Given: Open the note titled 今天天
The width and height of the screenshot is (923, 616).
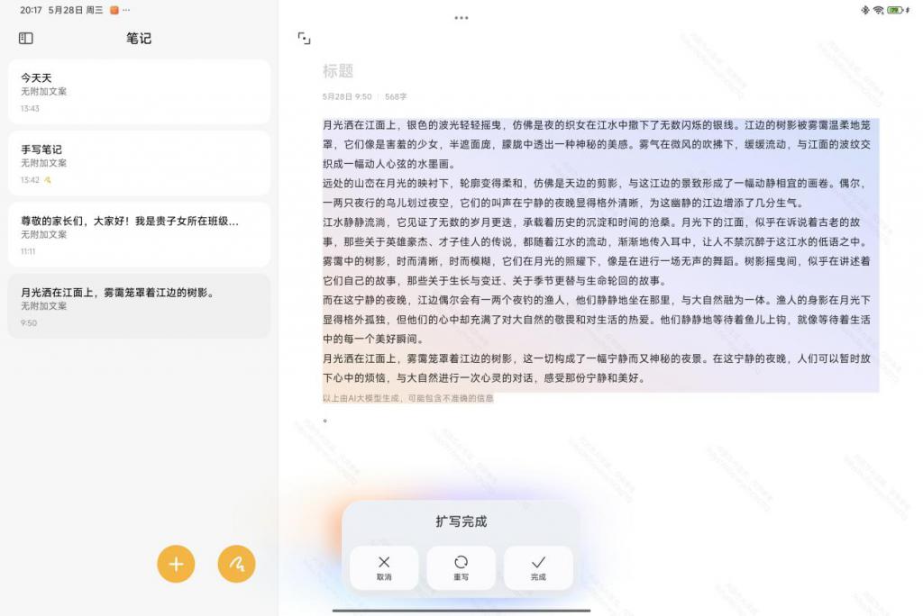Looking at the screenshot, I should point(139,92).
